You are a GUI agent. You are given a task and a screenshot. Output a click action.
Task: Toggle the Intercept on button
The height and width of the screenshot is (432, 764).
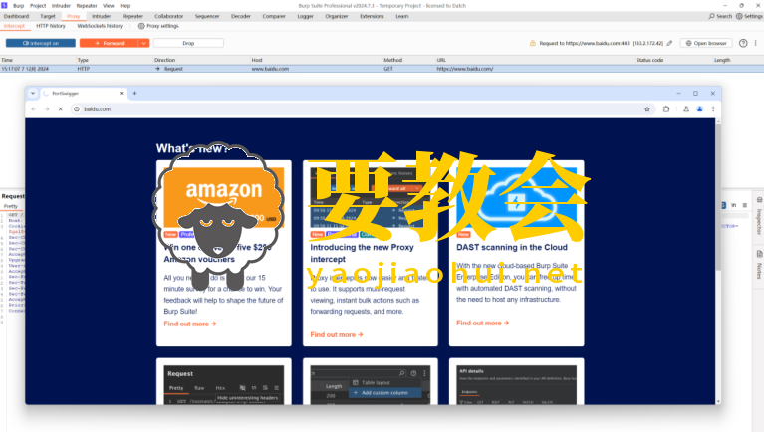point(41,43)
